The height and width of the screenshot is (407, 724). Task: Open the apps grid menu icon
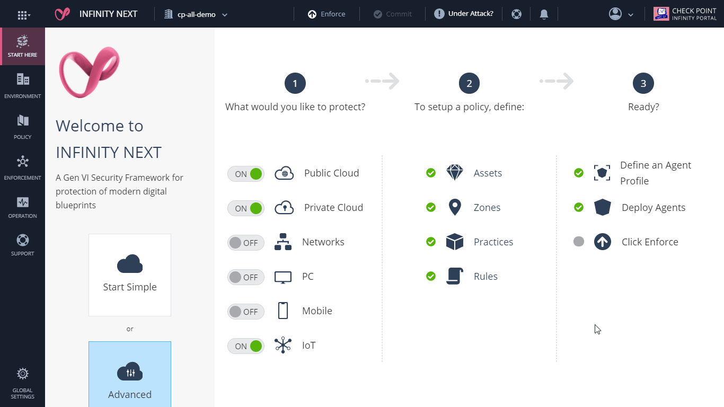(24, 15)
